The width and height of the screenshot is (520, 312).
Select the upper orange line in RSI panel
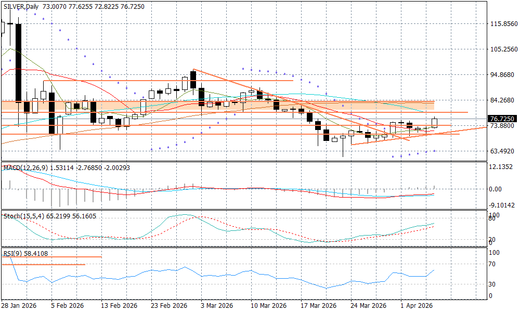click(52, 257)
